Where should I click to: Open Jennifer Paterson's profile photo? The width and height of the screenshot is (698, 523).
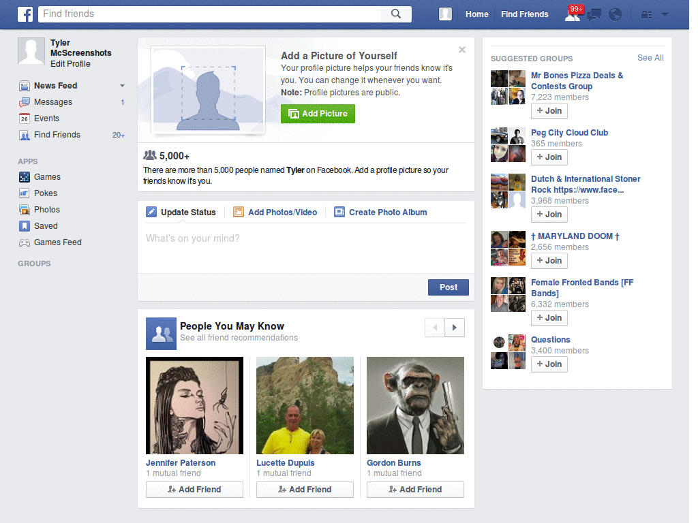[x=194, y=406]
